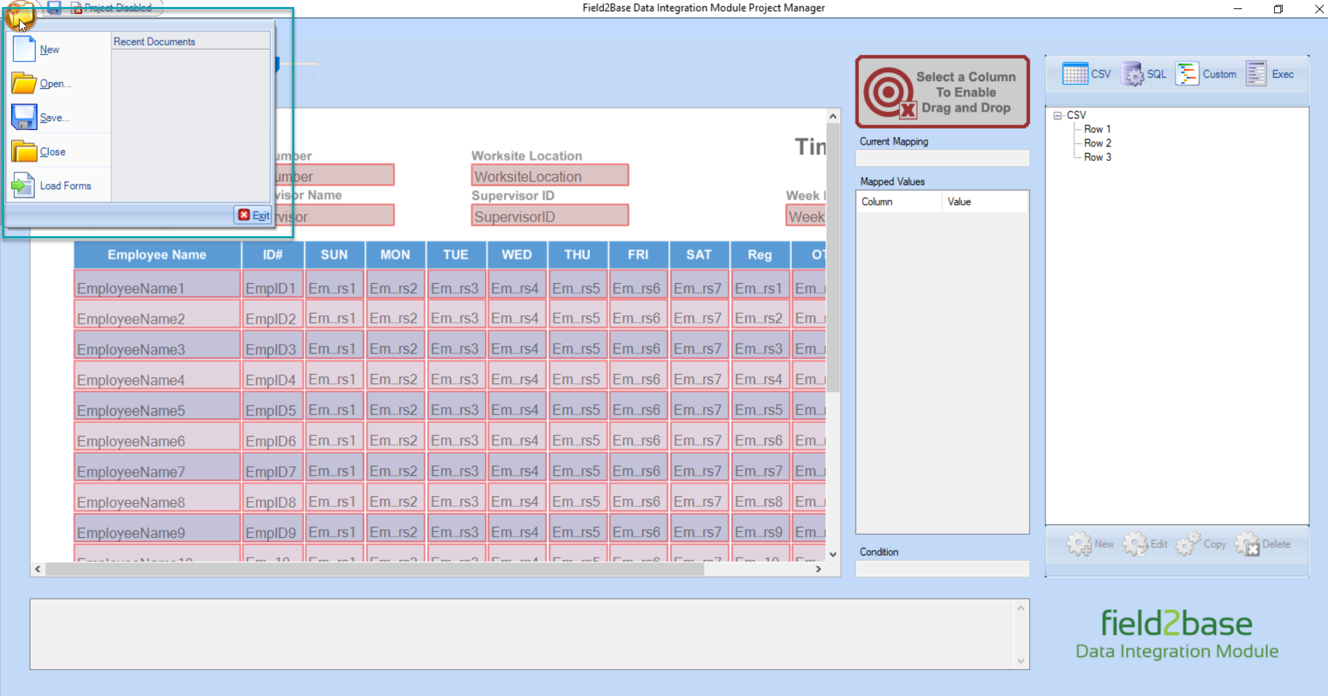This screenshot has width=1328, height=696.
Task: Add a CSV data source from toolbar
Action: click(x=1087, y=74)
